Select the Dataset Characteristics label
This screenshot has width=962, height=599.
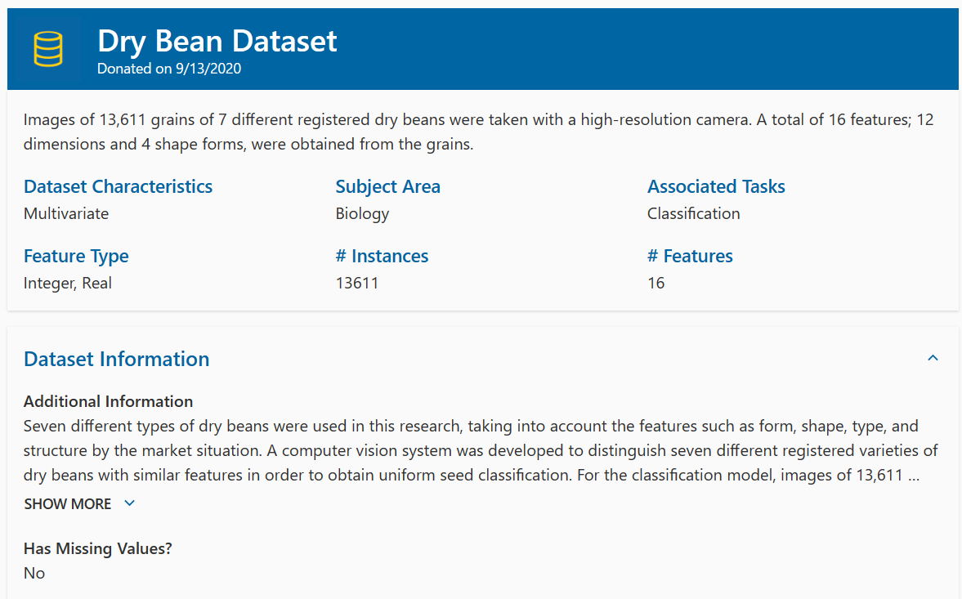pyautogui.click(x=118, y=186)
